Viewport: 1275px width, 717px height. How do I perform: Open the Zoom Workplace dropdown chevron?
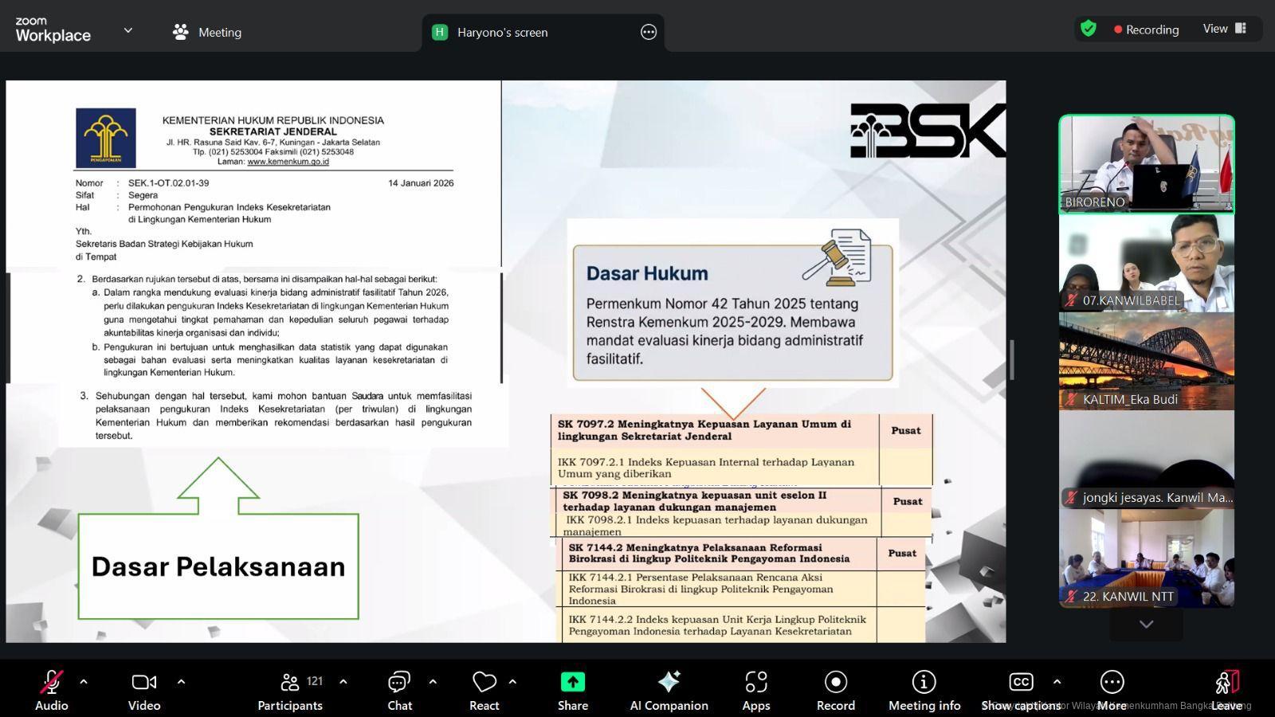click(x=127, y=31)
